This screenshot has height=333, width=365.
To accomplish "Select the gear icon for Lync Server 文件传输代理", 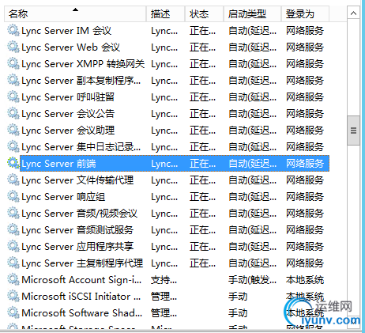I will pyautogui.click(x=13, y=180).
